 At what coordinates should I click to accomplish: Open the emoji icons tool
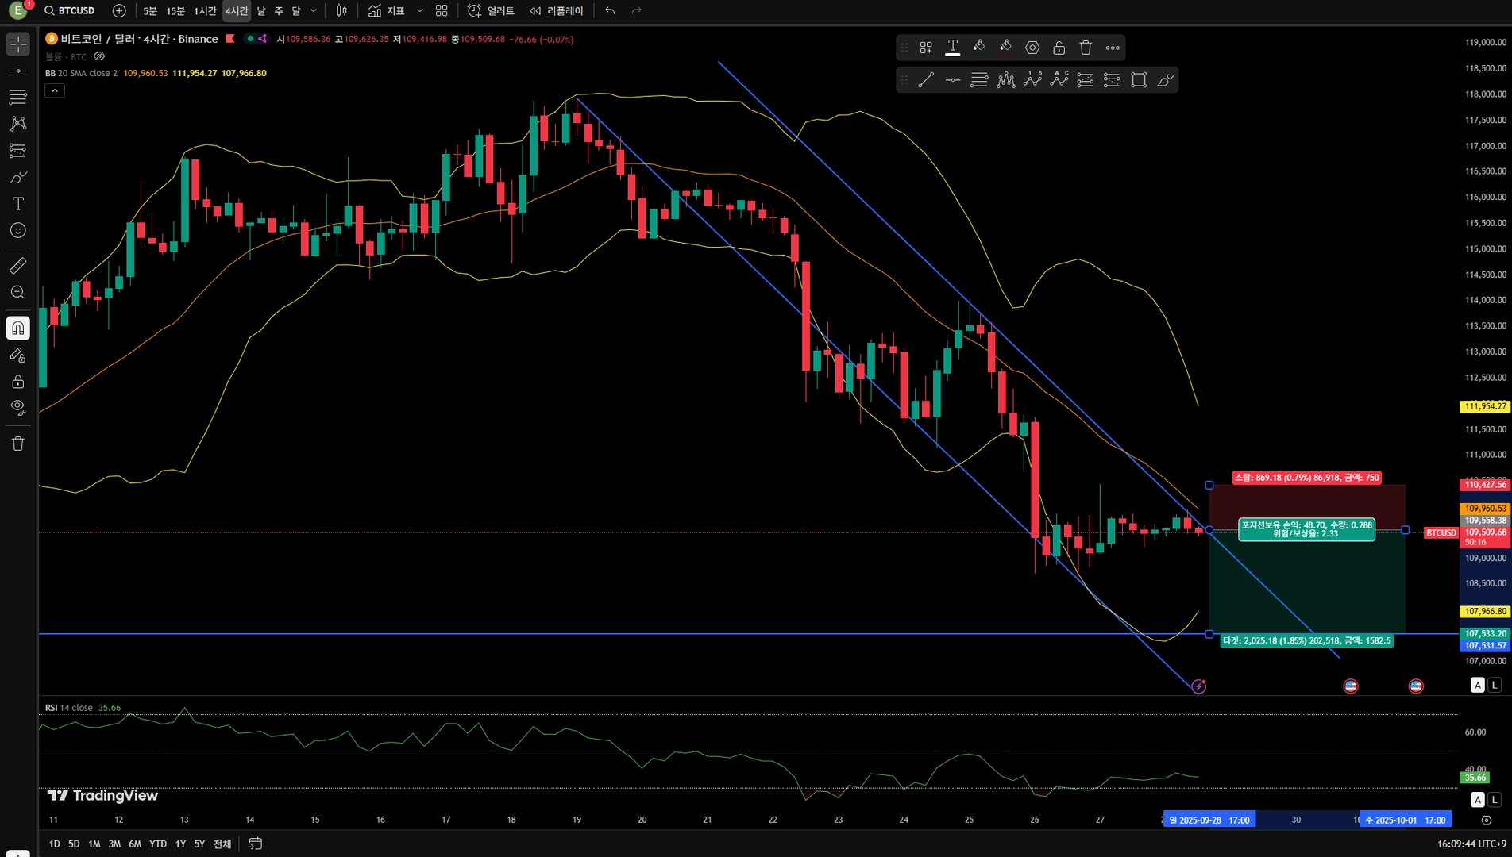point(17,231)
